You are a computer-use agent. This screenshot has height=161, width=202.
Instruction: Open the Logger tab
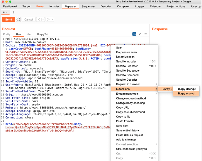pyautogui.click(x=140, y=6)
